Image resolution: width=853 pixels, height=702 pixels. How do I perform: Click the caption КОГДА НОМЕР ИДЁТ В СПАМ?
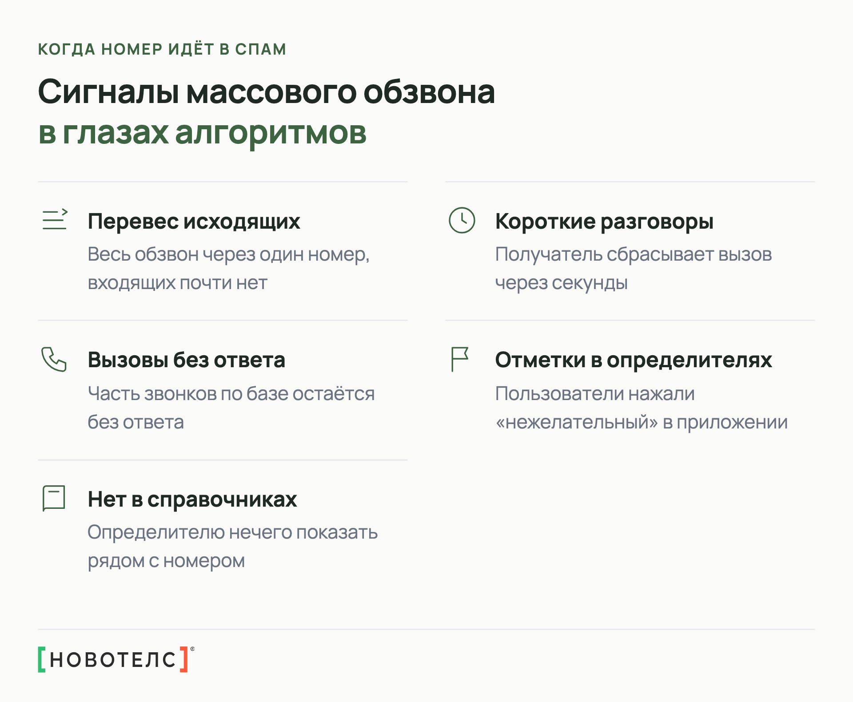point(162,49)
